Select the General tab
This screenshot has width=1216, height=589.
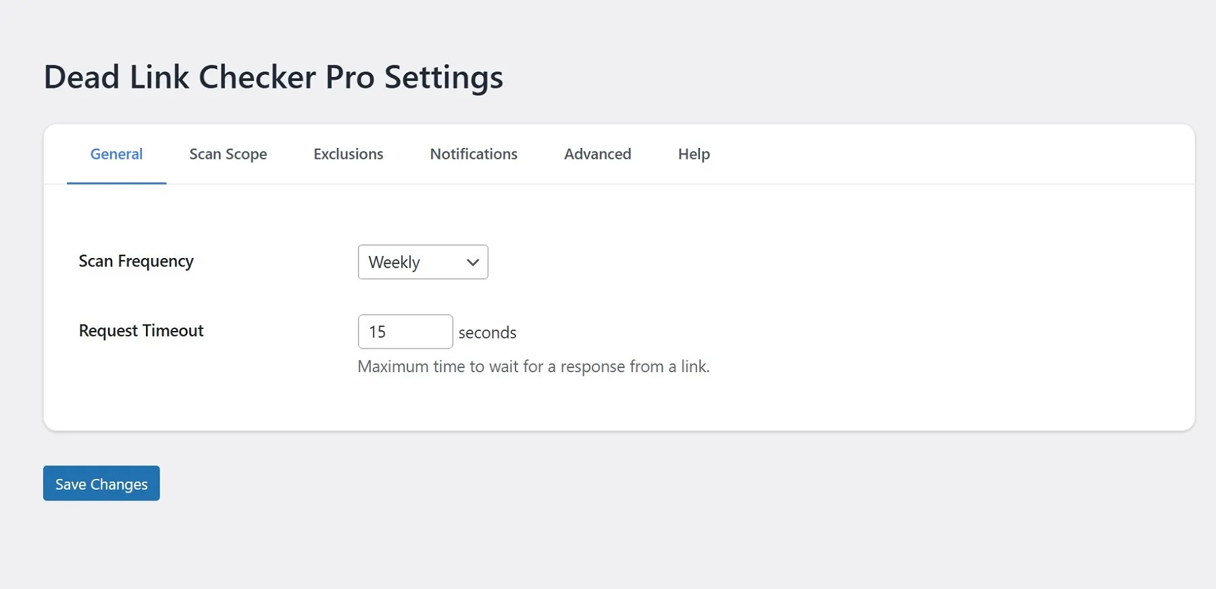[116, 154]
